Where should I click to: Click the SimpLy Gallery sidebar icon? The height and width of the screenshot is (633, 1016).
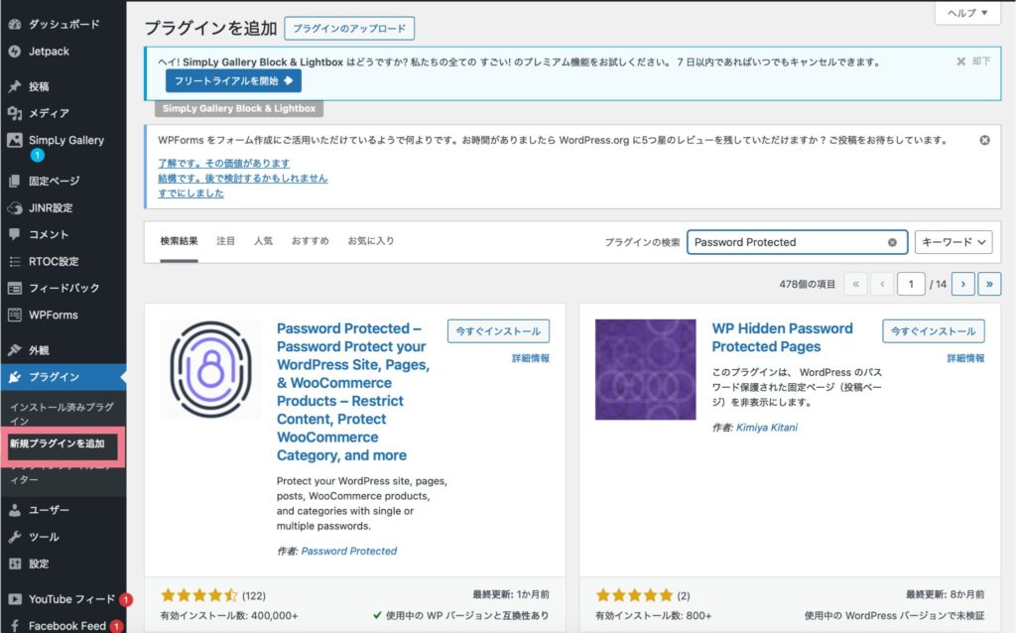(x=14, y=141)
